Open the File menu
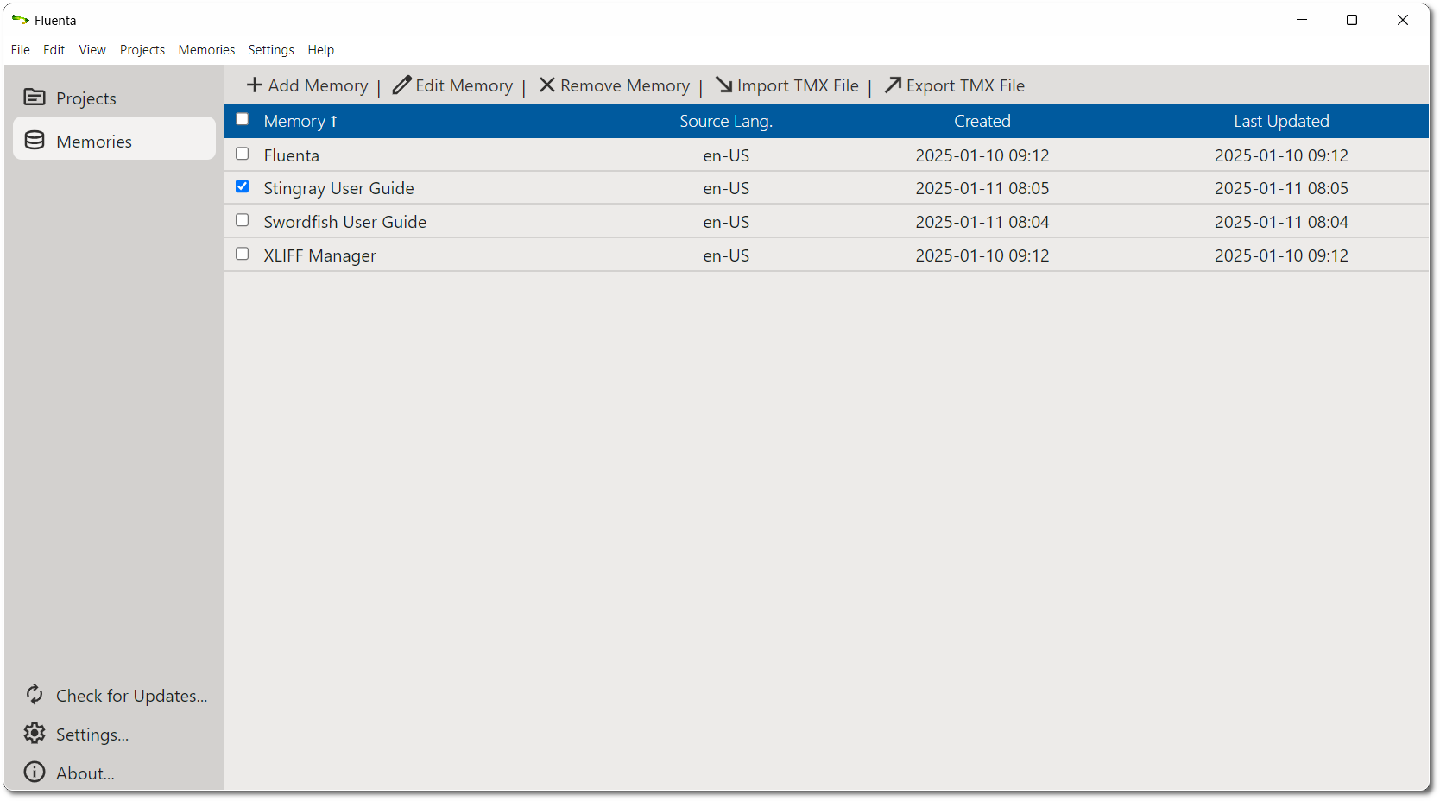This screenshot has height=801, width=1440. 21,50
